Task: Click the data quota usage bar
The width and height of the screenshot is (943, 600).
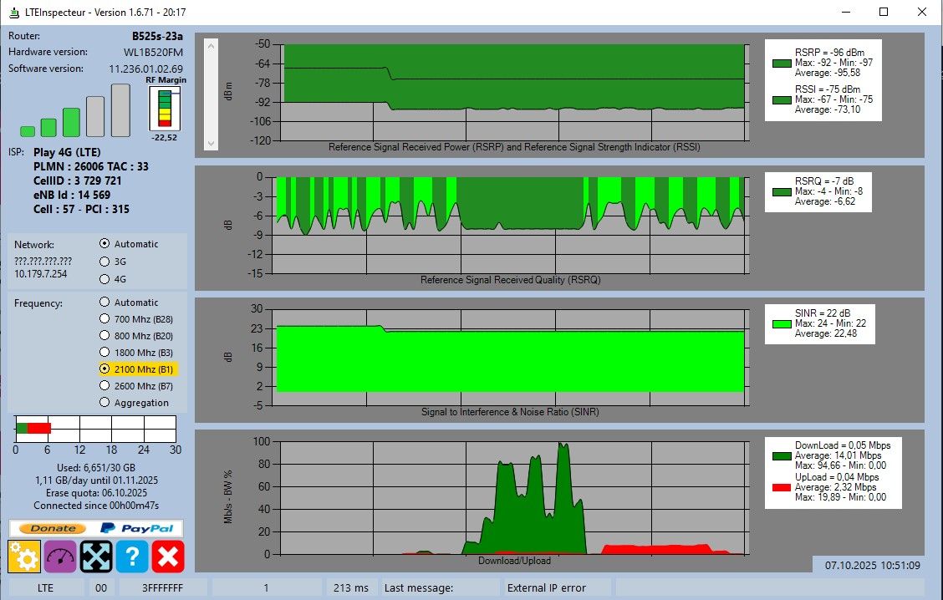Action: click(95, 430)
